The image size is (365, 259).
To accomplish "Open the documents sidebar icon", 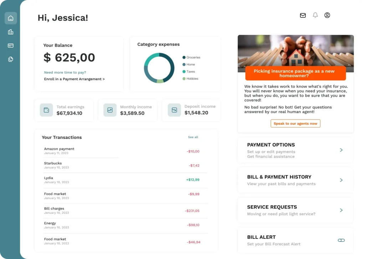I will click(x=11, y=59).
